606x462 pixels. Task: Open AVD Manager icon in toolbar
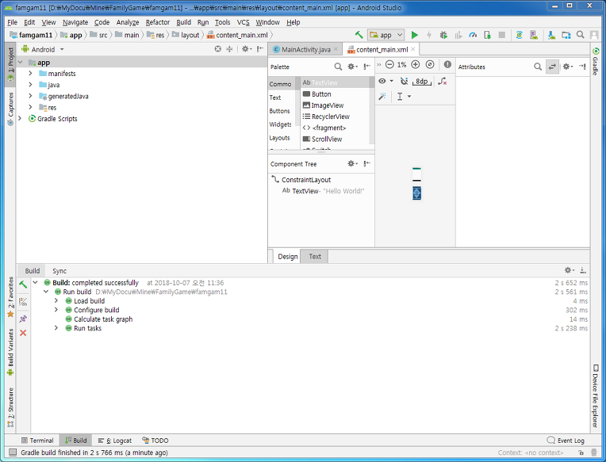(x=534, y=35)
